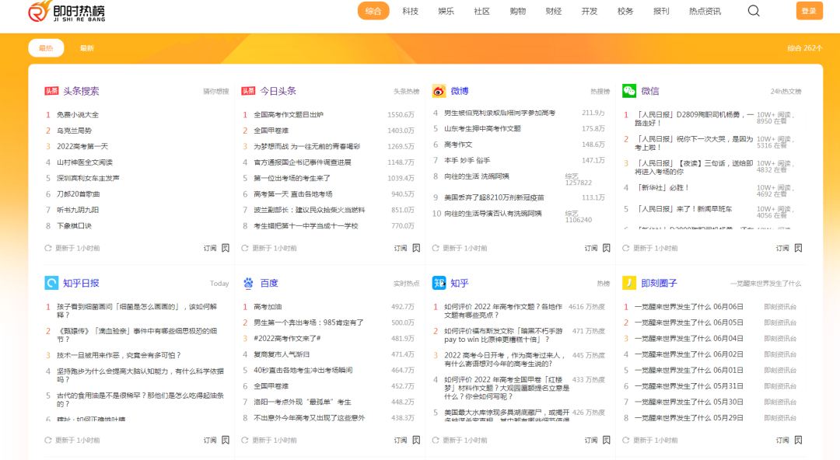This screenshot has height=460, width=840.
Task: Refresh the 知乎 card
Action: tap(436, 441)
